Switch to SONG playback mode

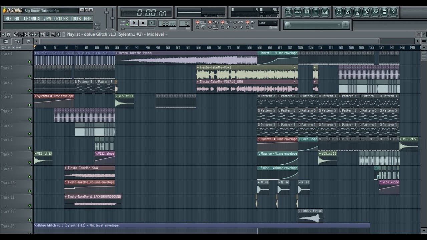point(127,25)
